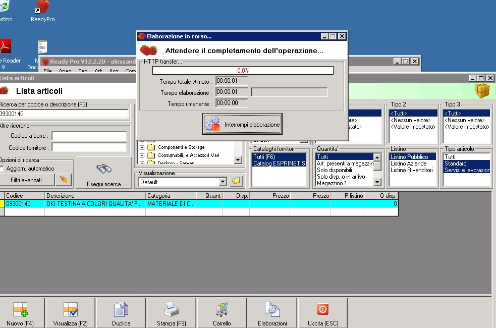Select Listino Pubblico
Screen dimensions: 496x328
click(x=412, y=156)
